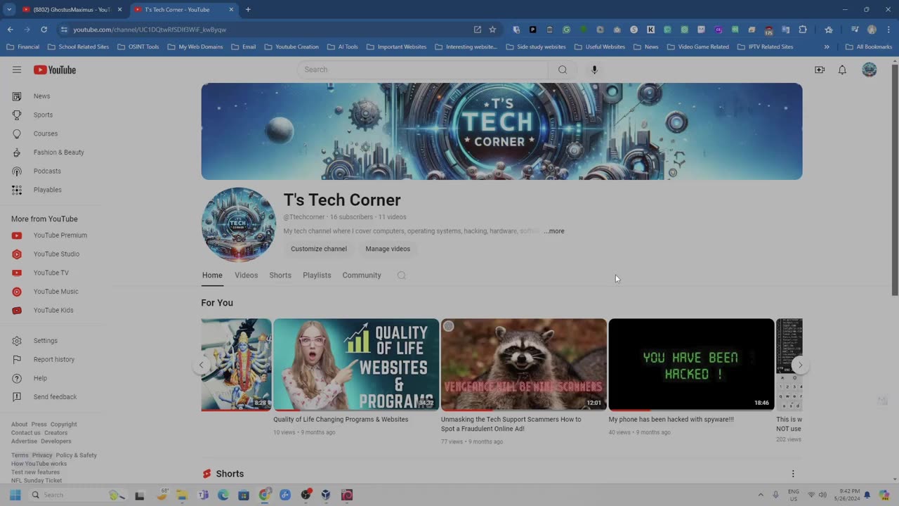
Task: Open Chrome extensions puzzle icon
Action: [x=803, y=30]
